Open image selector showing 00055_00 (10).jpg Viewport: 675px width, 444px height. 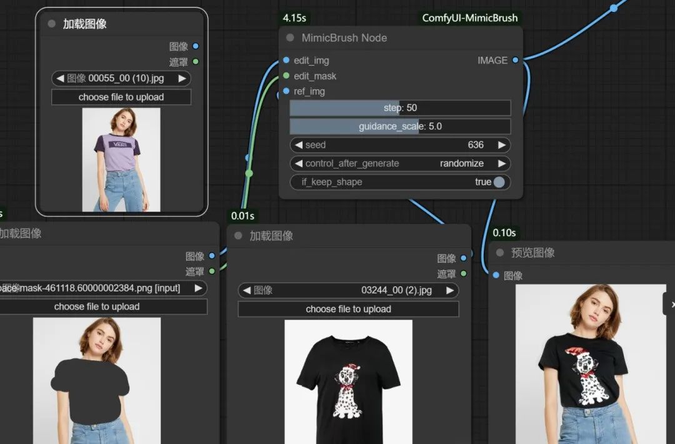pyautogui.click(x=121, y=78)
